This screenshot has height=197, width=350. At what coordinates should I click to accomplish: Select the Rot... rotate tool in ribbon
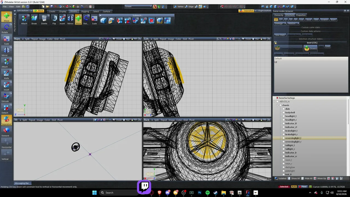86,20
